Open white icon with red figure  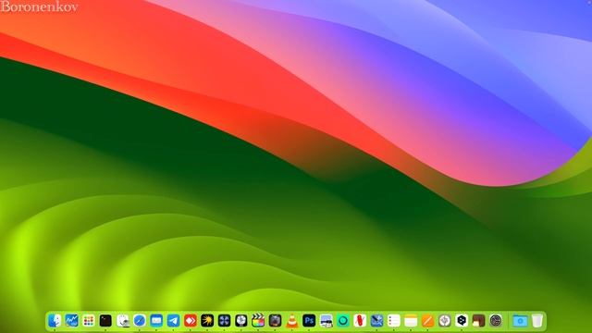coord(360,321)
